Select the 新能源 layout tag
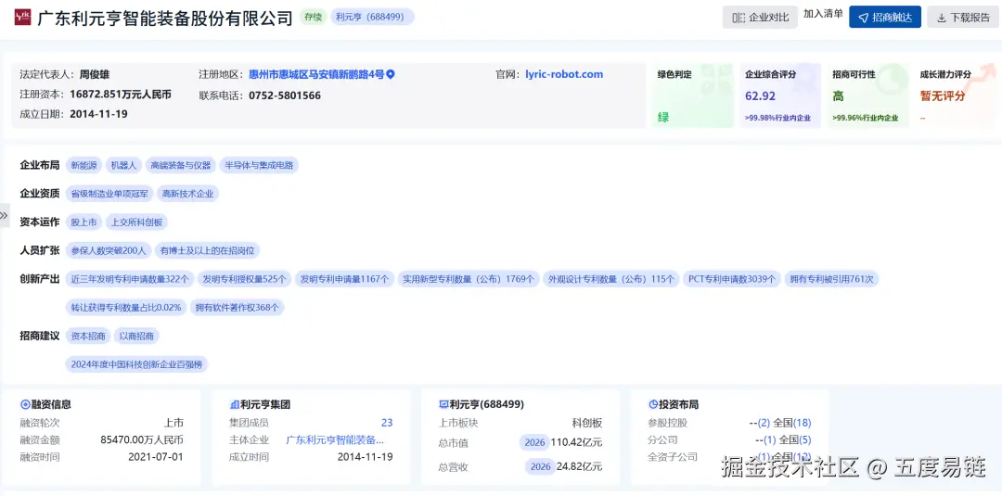 pos(83,165)
